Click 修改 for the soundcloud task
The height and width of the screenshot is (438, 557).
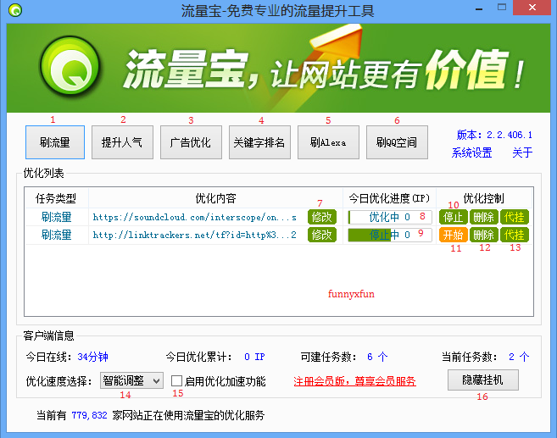click(x=322, y=217)
